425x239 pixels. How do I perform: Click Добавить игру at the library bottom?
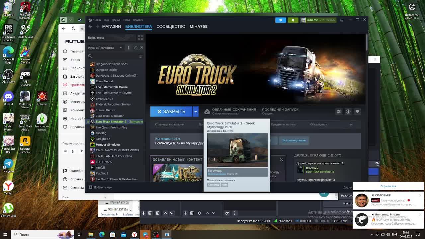[100, 188]
